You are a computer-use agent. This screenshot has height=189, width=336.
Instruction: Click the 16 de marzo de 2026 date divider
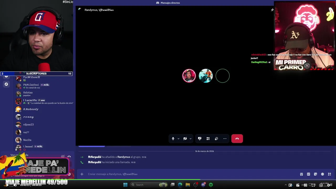[x=204, y=151]
